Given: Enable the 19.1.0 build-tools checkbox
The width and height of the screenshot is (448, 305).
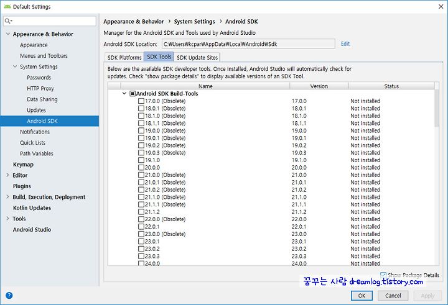Looking at the screenshot, I should click(141, 160).
